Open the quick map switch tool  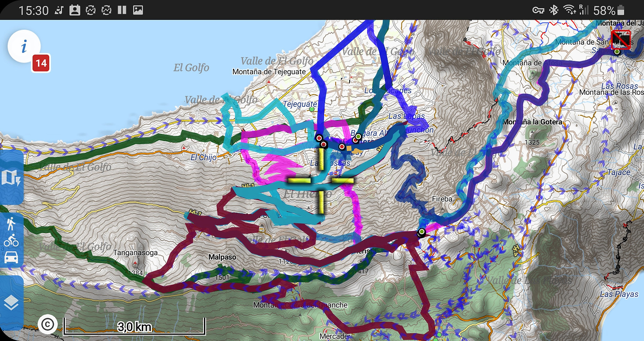click(11, 177)
